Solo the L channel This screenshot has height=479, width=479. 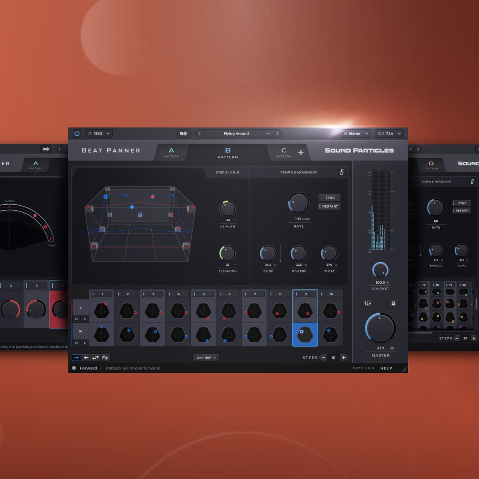pos(85,319)
